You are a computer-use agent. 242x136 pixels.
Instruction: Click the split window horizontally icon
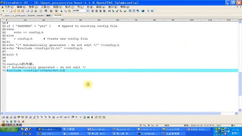click(130, 11)
